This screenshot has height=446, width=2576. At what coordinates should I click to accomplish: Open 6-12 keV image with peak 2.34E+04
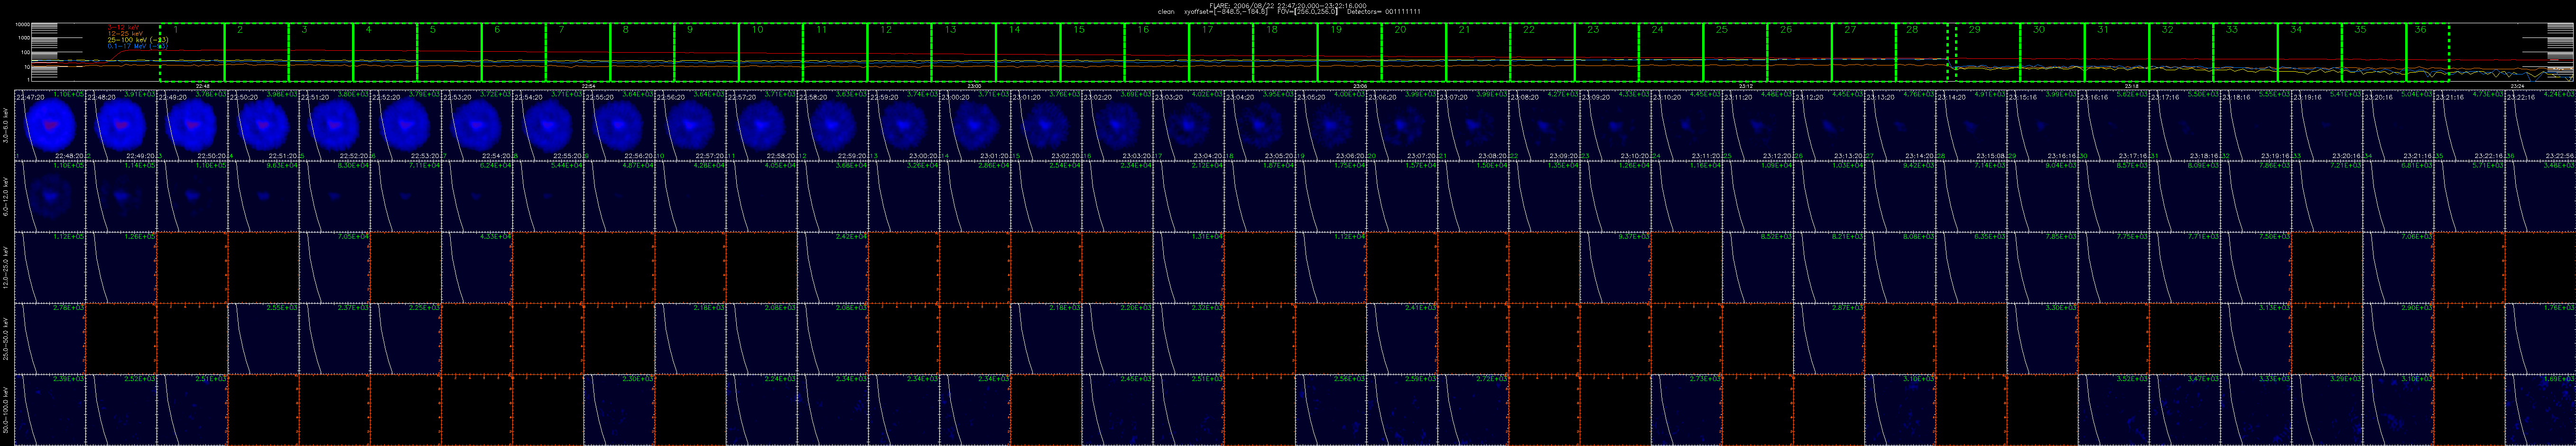tap(1118, 196)
